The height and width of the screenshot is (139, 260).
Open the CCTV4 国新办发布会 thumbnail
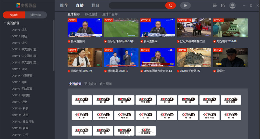(158, 57)
